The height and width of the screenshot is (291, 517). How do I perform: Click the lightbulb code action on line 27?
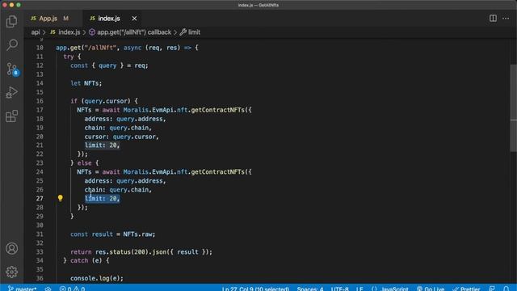click(61, 198)
